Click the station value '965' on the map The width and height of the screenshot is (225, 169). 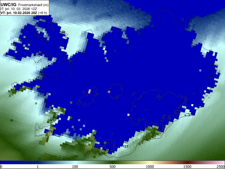click(107, 150)
